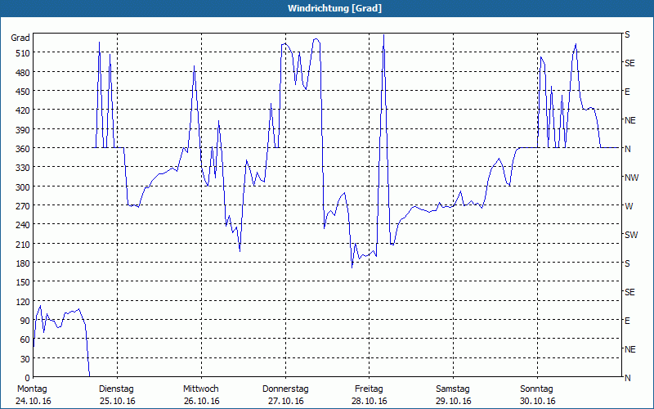Select the Sonntag day label
Screen dimensions: 654x409
[537, 389]
